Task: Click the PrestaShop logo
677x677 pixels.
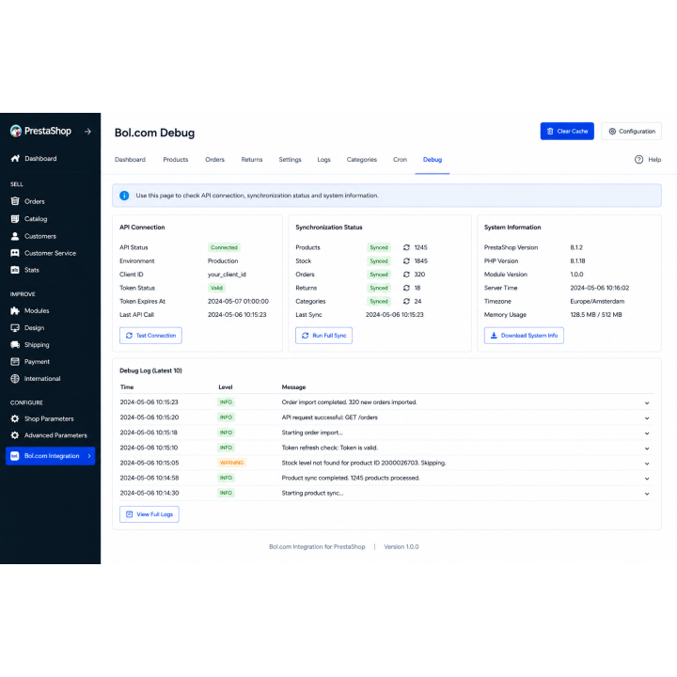Action: tap(40, 131)
